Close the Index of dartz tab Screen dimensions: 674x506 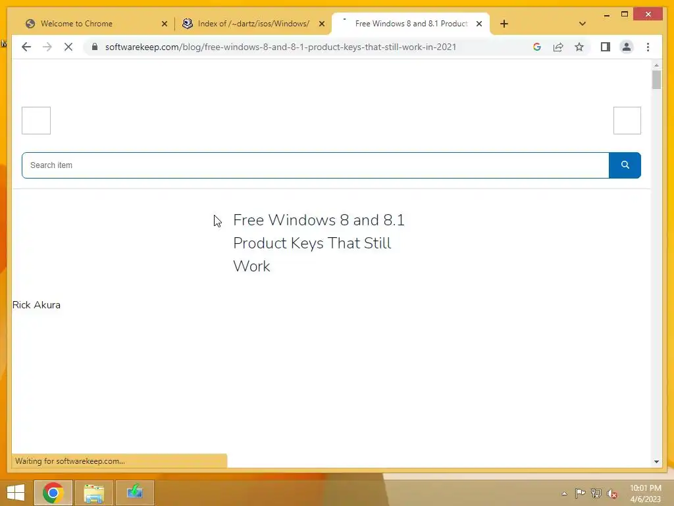point(321,24)
